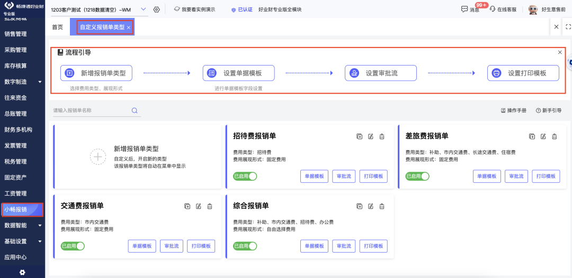Open settings gear beside account name
This screenshot has width=572, height=278.
pos(156,10)
